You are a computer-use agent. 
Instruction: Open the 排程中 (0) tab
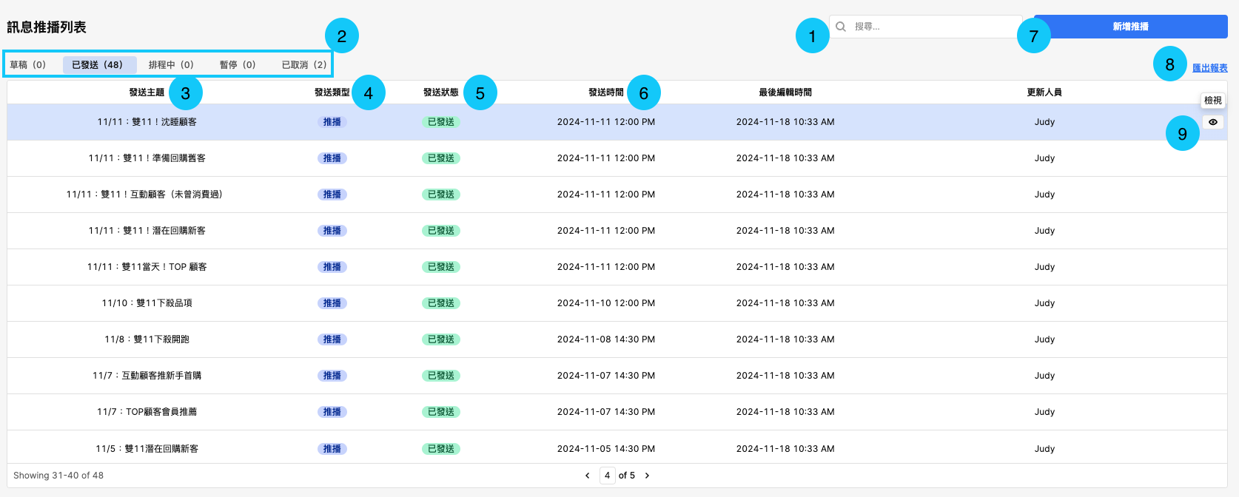click(x=171, y=65)
